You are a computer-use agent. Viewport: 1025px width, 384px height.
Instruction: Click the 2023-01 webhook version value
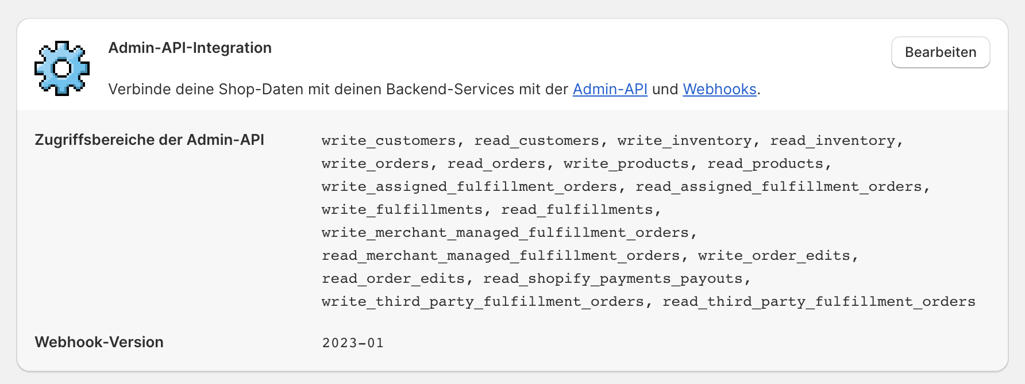click(x=353, y=343)
